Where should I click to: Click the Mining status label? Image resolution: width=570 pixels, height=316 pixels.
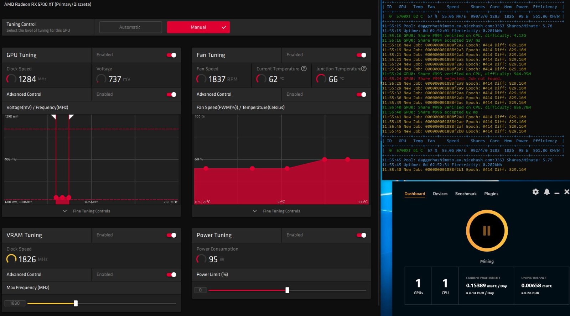coord(487,261)
